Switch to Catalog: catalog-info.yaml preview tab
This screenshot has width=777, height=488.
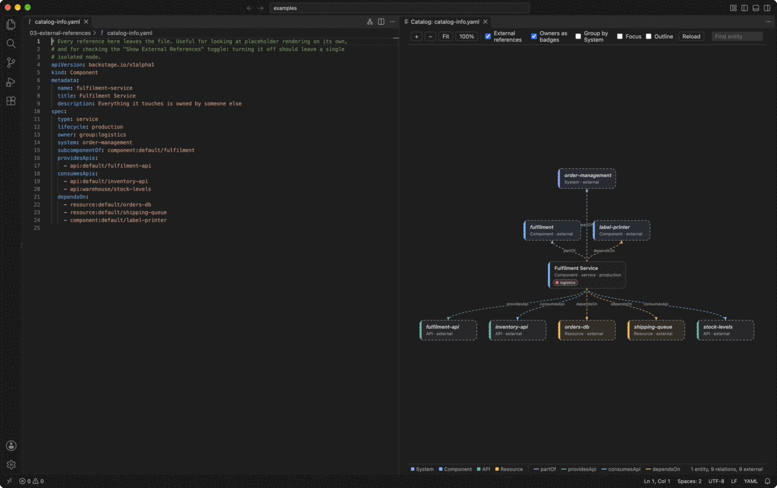coord(445,22)
